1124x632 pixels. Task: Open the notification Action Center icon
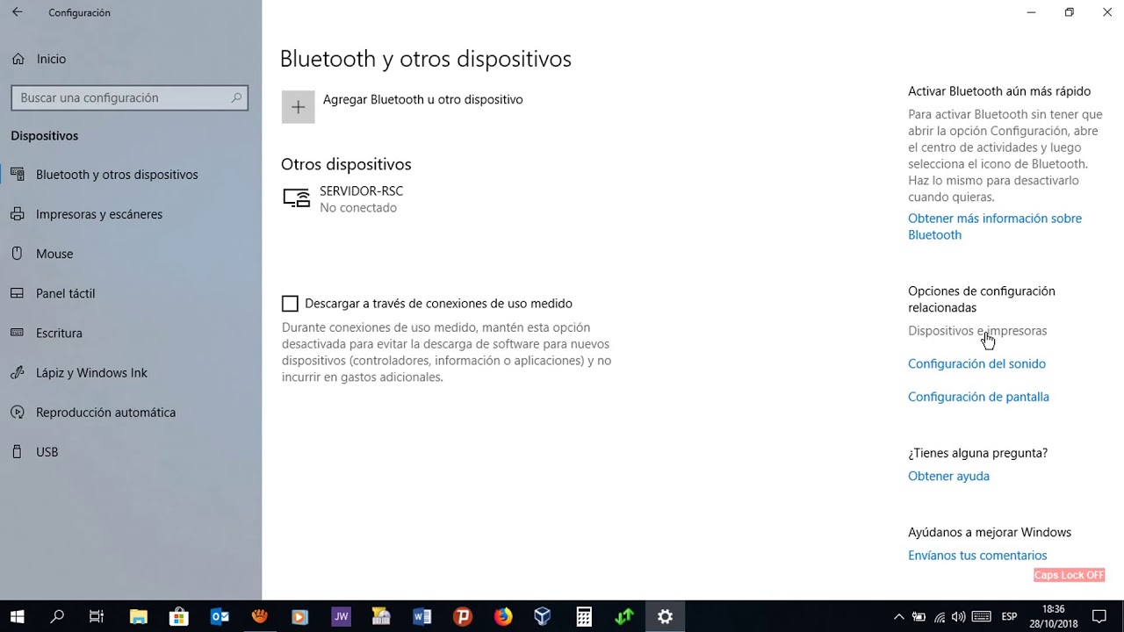tap(1099, 616)
